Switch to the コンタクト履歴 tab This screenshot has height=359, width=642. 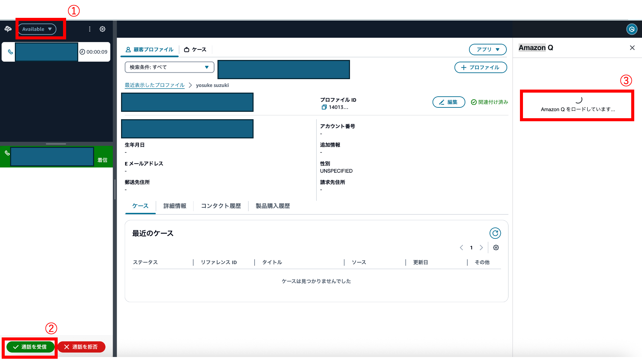coord(221,206)
